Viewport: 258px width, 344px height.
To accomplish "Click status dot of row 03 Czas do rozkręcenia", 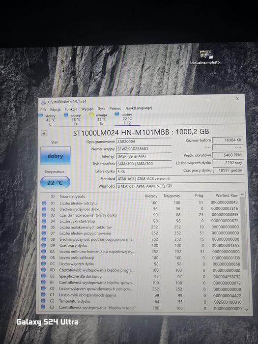I will point(44,215).
